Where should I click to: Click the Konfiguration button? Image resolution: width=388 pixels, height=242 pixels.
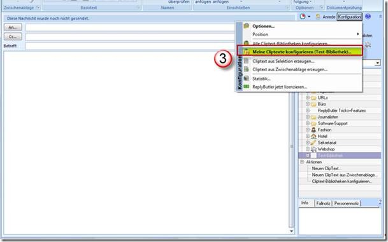(349, 17)
